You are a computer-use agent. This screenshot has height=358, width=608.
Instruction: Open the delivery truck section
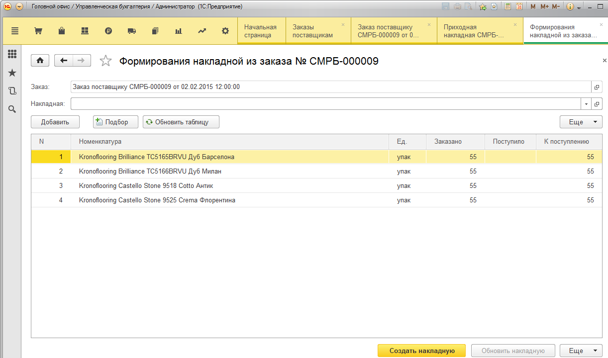(132, 31)
